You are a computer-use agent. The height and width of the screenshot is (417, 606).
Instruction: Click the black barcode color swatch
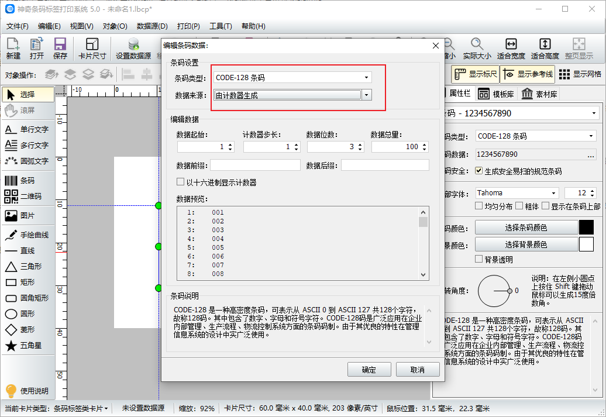click(586, 228)
